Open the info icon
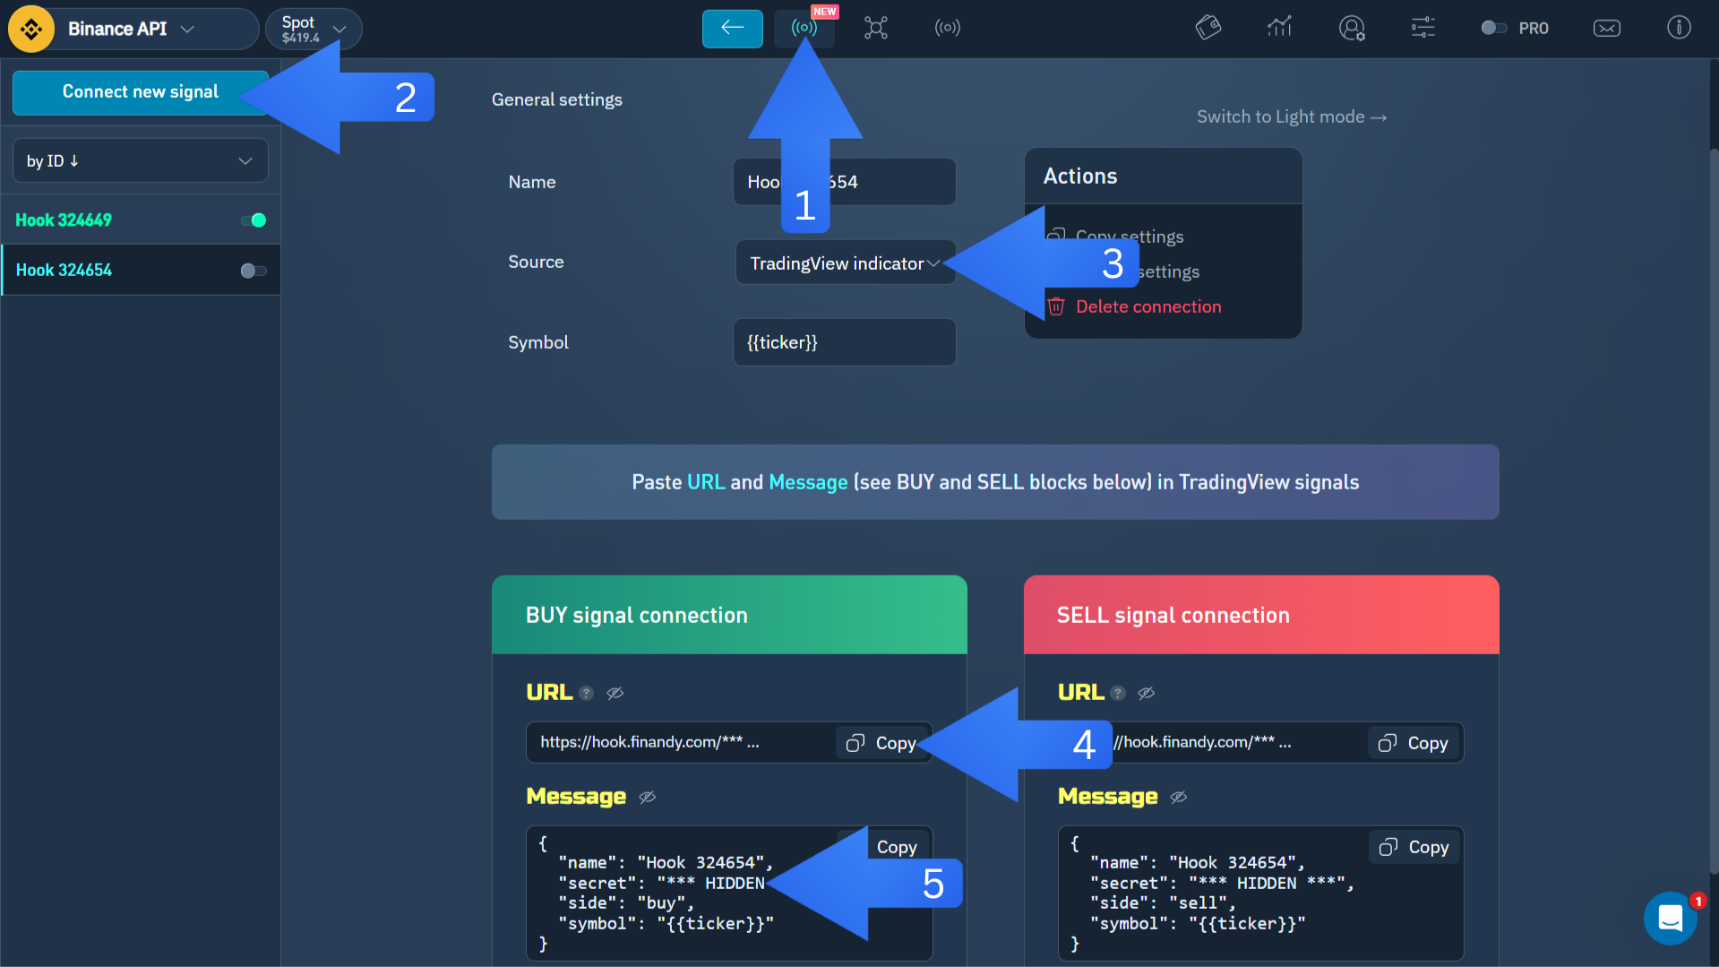Image resolution: width=1719 pixels, height=967 pixels. click(1679, 28)
